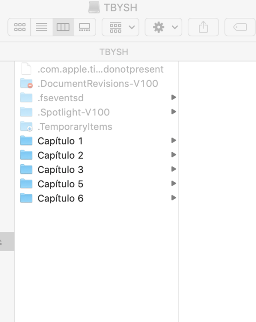Click the TBYSH drive icon in title

pos(94,7)
